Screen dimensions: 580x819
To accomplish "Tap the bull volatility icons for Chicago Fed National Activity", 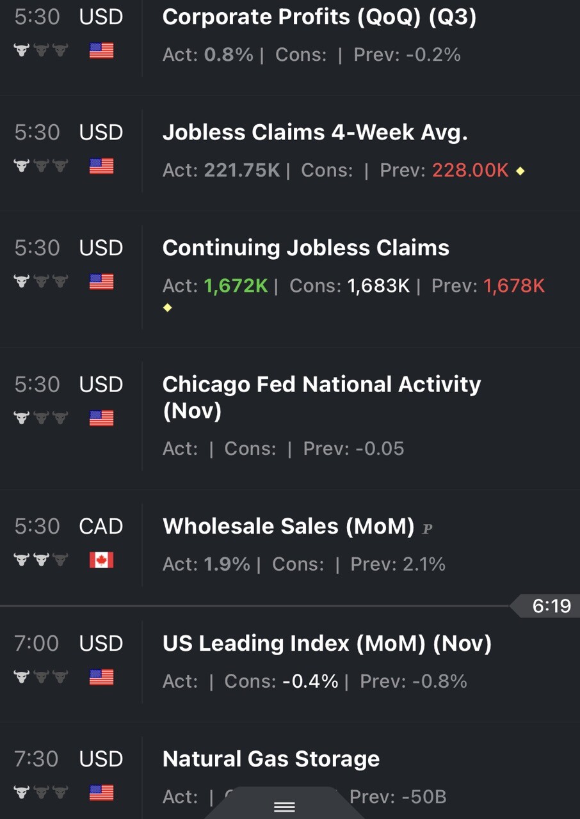I will click(x=41, y=418).
